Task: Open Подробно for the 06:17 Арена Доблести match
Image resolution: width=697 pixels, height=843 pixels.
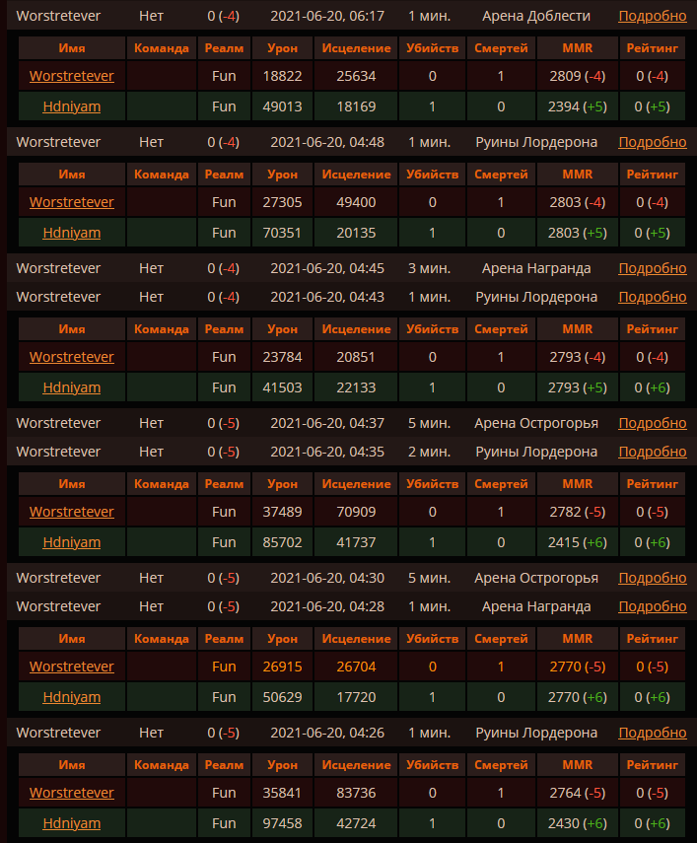Action: click(652, 16)
